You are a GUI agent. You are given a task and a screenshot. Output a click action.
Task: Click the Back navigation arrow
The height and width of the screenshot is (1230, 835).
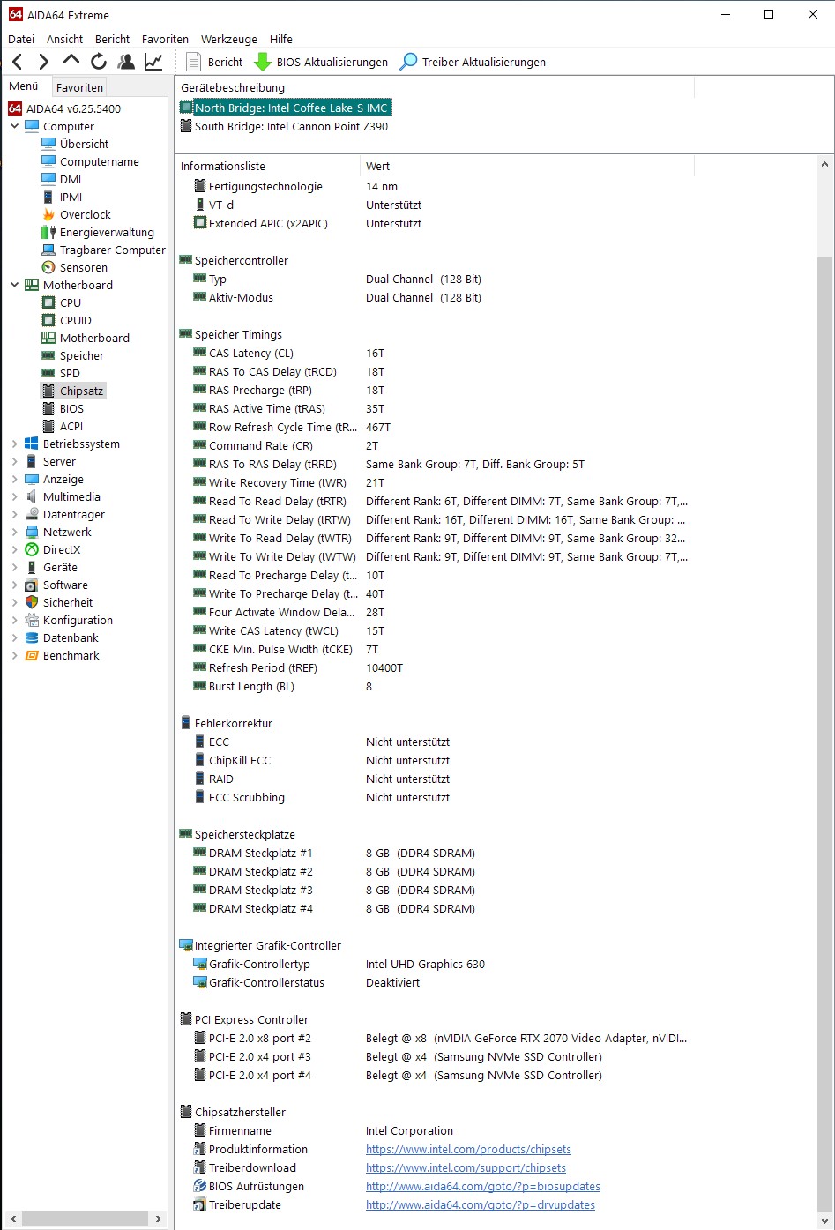(17, 62)
